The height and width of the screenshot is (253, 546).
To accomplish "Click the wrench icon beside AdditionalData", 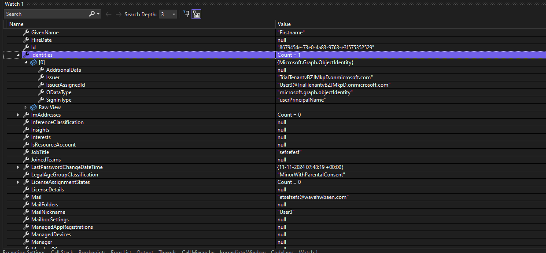I will click(x=41, y=70).
